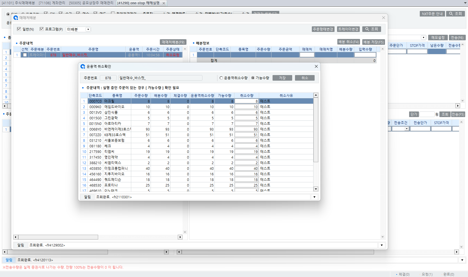Click the 취소확인 list vertical scrollbar thumb
Image resolution: width=468 pixels, height=277 pixels.
pyautogui.click(x=316, y=130)
